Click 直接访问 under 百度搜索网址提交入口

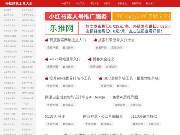click(x=68, y=48)
